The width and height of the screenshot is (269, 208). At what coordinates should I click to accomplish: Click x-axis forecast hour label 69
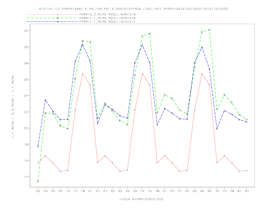point(210,191)
